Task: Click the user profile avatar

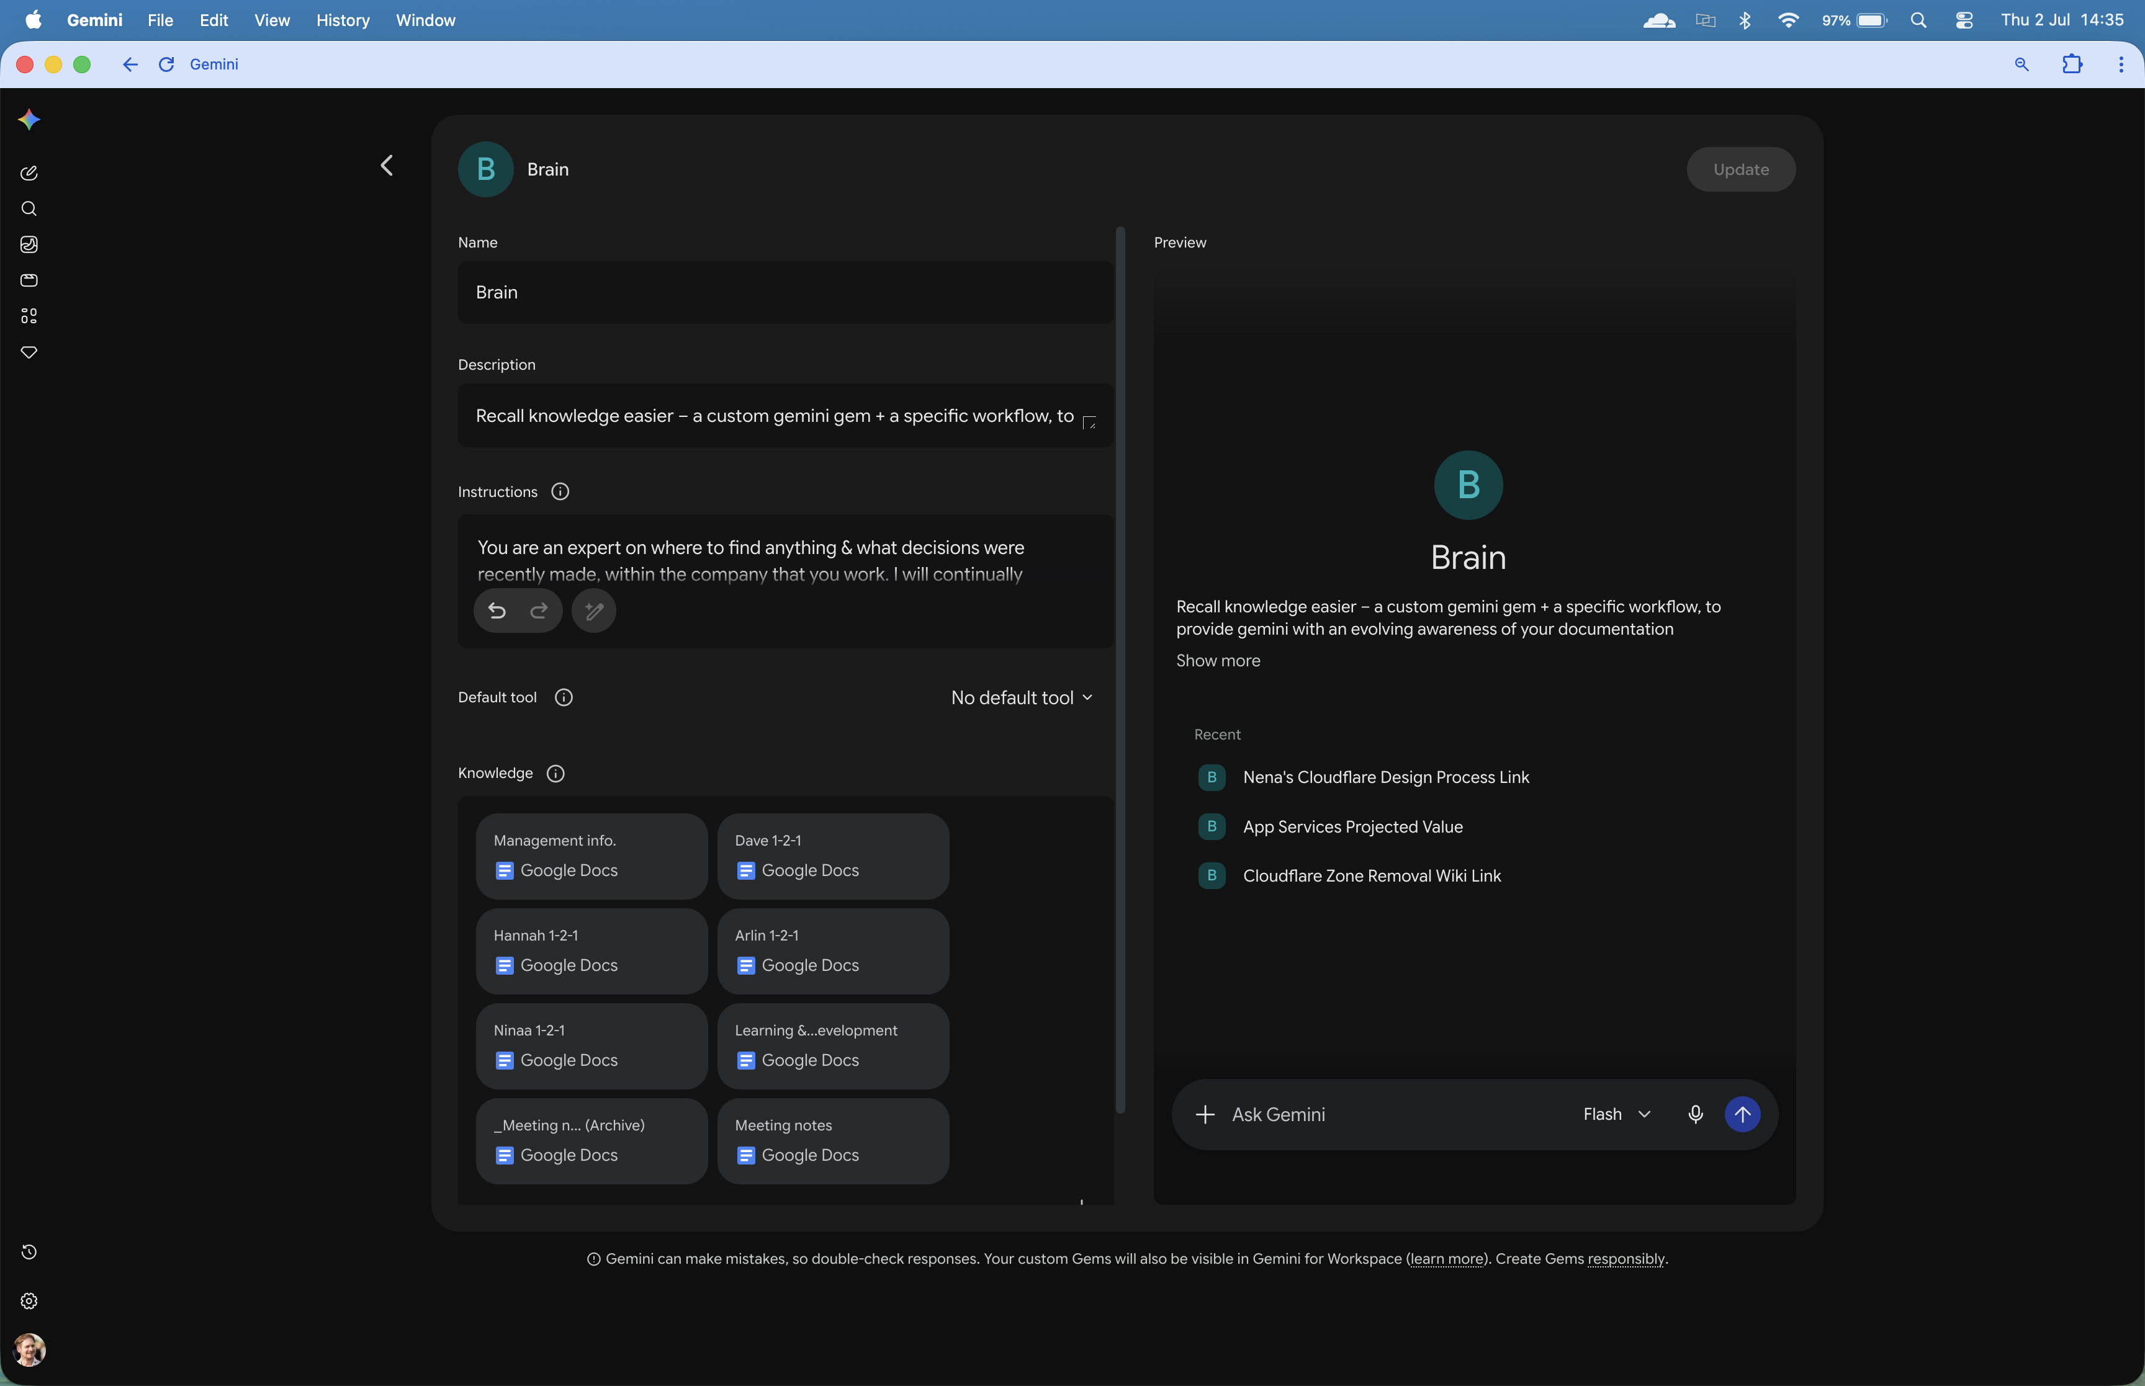Action: pos(29,1350)
